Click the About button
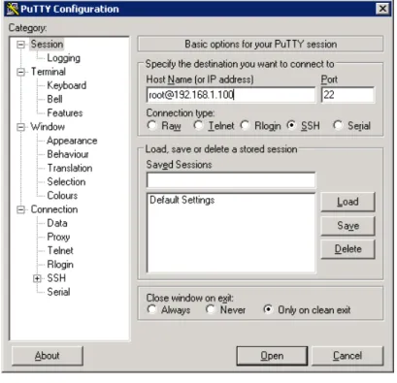397x383 pixels. point(48,356)
